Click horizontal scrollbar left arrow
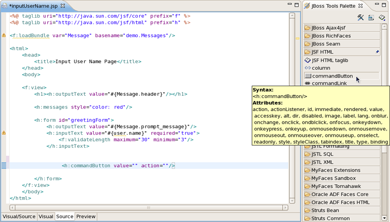Screen dimensions: 390x222 [12, 207]
